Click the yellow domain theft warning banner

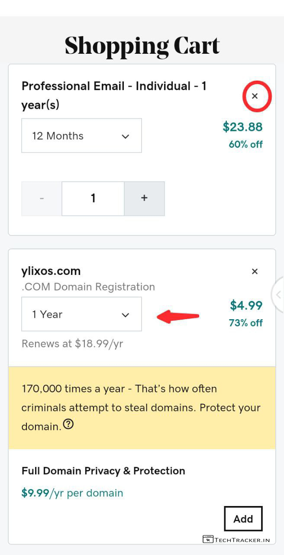(142, 407)
